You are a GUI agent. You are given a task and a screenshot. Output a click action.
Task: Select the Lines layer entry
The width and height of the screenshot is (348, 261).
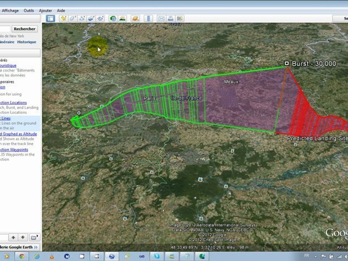click(x=5, y=118)
